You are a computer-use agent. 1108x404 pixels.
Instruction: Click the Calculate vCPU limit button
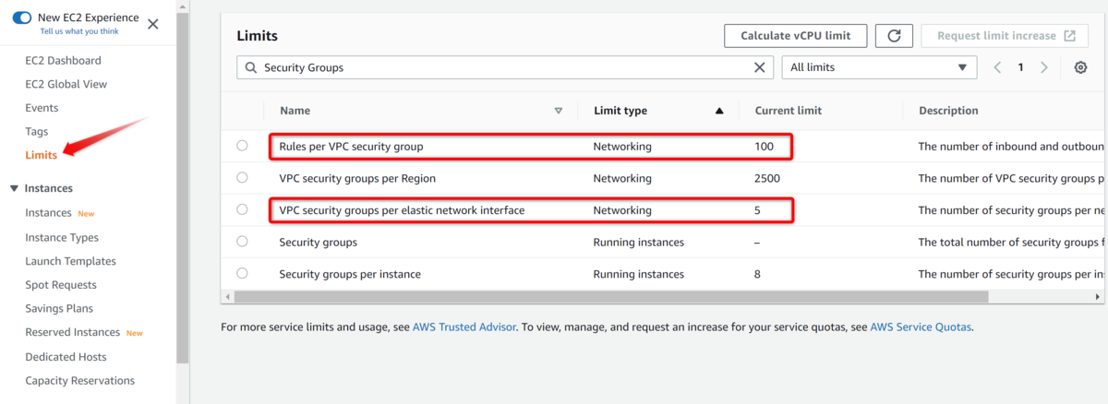tap(795, 36)
